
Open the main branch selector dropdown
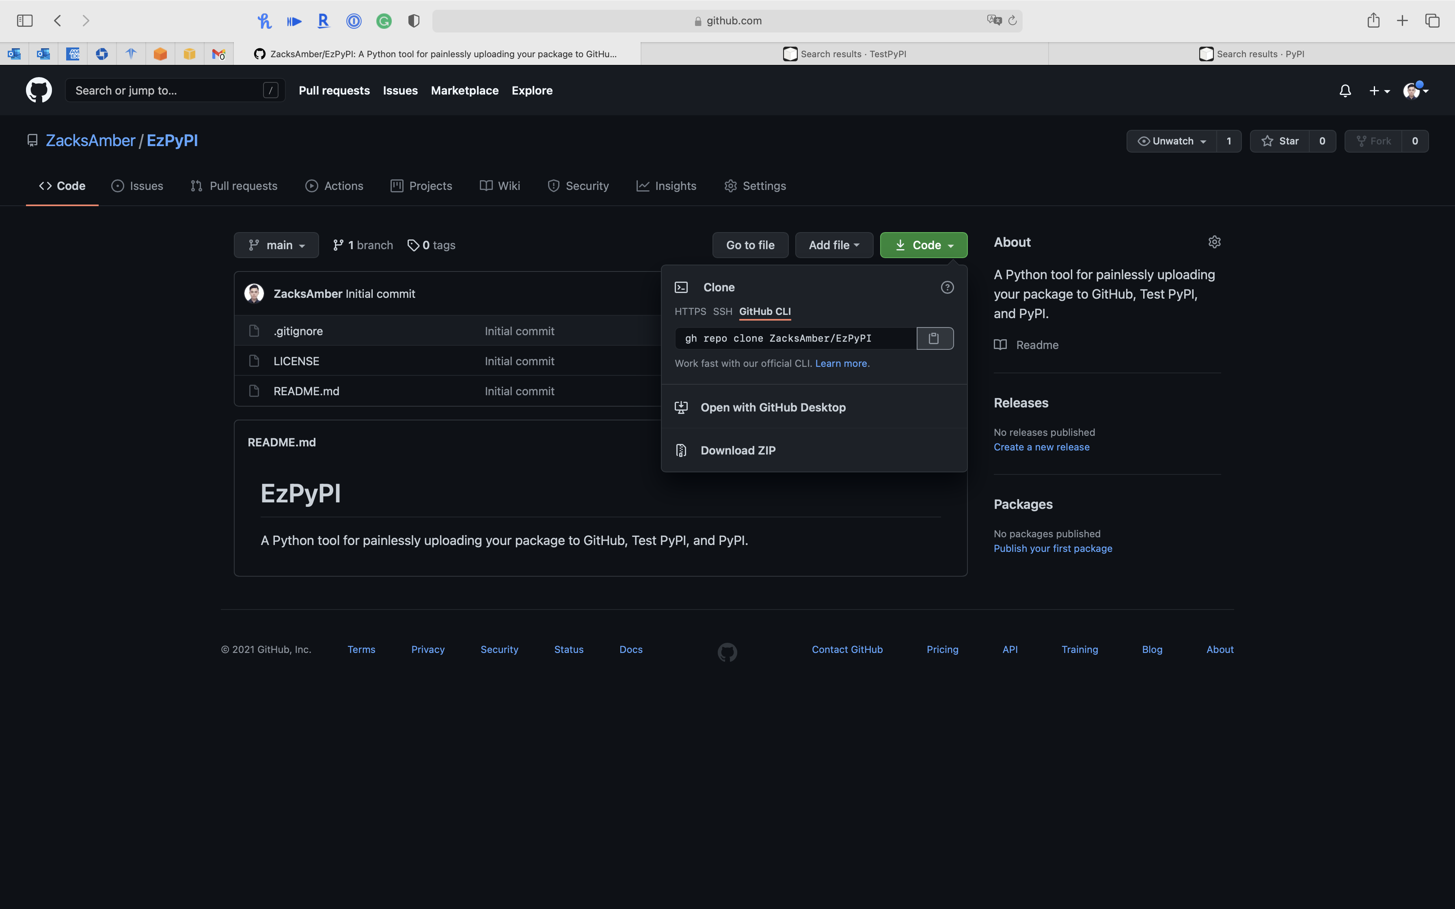[276, 245]
